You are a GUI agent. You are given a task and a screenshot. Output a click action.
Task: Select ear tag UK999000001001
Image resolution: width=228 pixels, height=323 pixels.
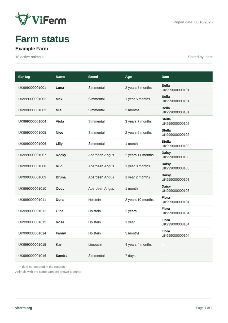pos(32,88)
